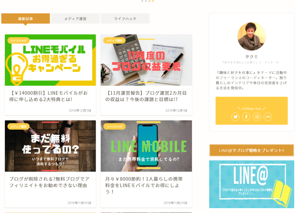Click メディア運営 tag on 11月度 blog revenue card
The image size is (296, 213).
[x=114, y=40]
